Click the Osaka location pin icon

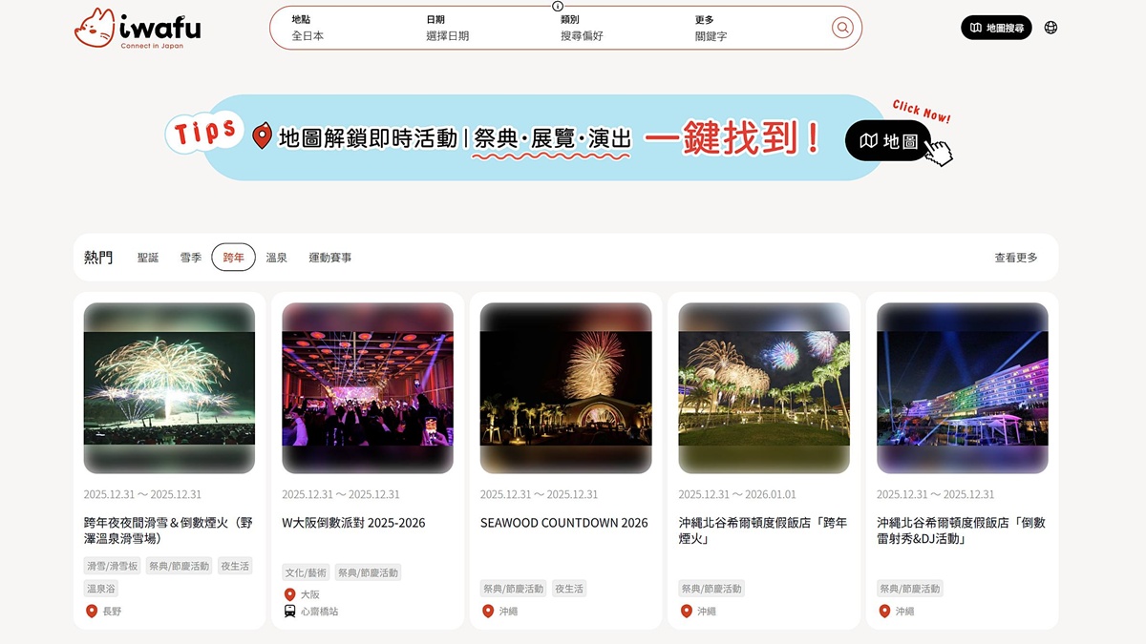pyautogui.click(x=289, y=594)
